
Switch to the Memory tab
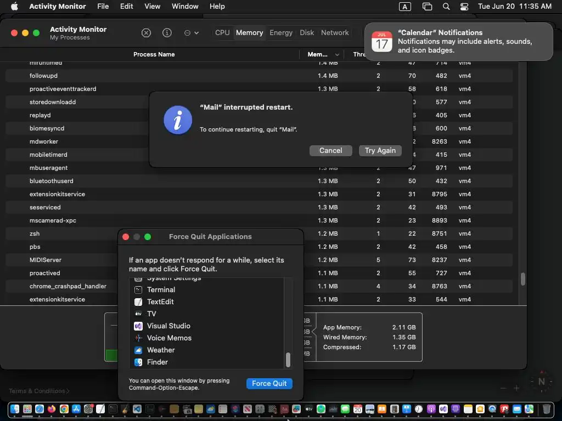(250, 32)
